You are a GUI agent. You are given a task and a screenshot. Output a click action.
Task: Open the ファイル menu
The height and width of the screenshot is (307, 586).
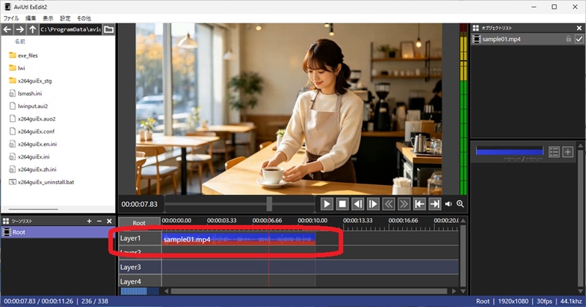click(11, 18)
